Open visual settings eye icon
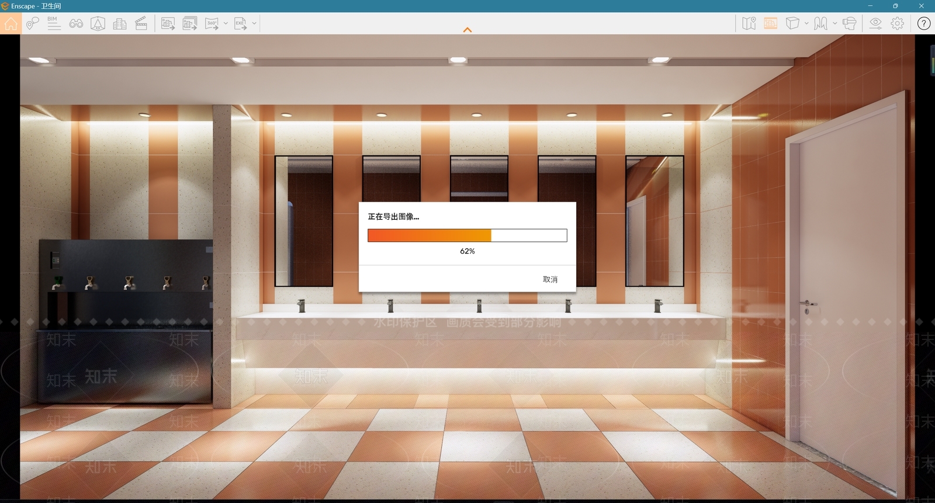935x503 pixels. pyautogui.click(x=875, y=23)
